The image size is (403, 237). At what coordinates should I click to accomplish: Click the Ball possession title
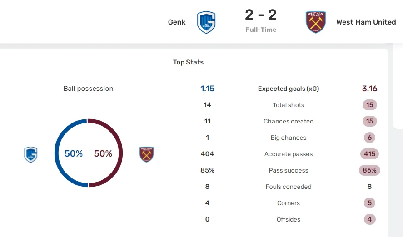89,89
